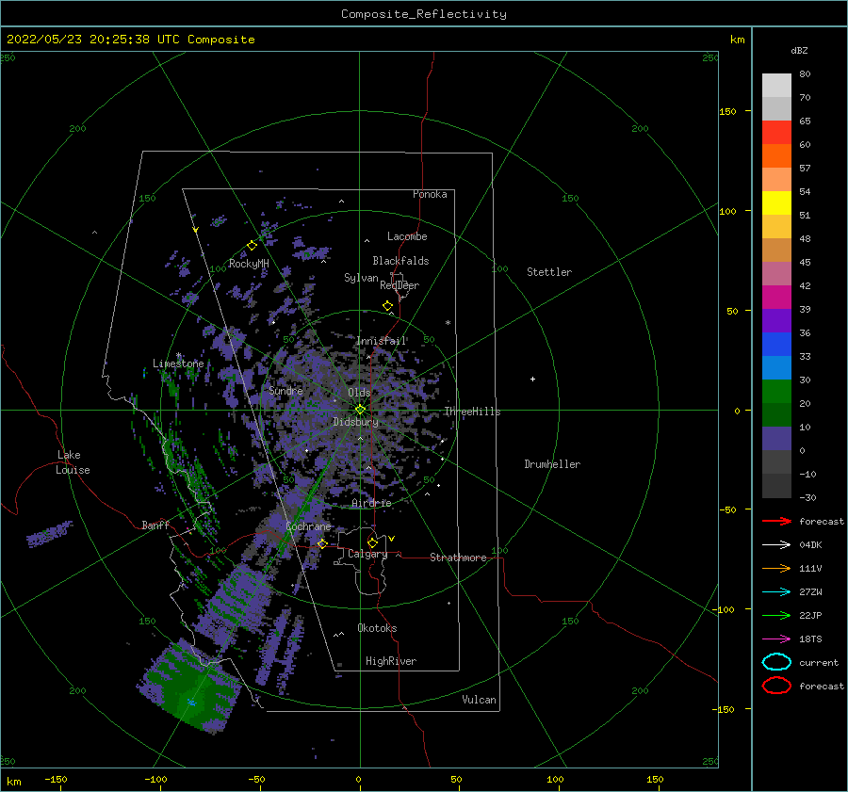This screenshot has width=848, height=792.
Task: Select the 65 dBZ red color swatch
Action: (x=776, y=133)
